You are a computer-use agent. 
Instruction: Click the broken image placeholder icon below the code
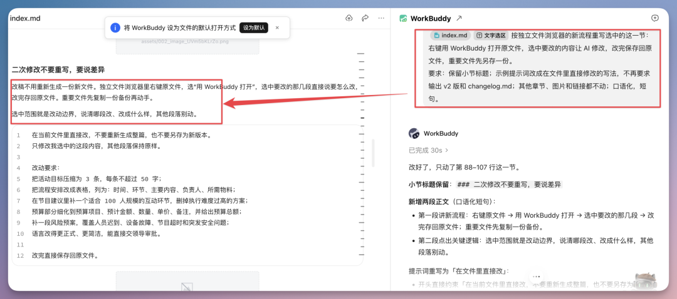(187, 287)
